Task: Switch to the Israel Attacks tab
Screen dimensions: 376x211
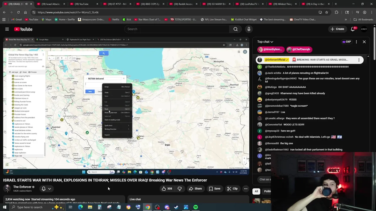Action: [51, 4]
